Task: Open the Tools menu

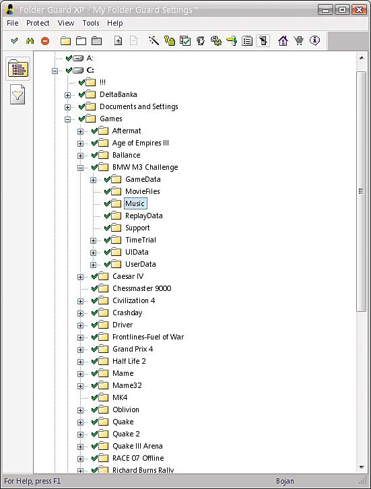Action: (91, 23)
